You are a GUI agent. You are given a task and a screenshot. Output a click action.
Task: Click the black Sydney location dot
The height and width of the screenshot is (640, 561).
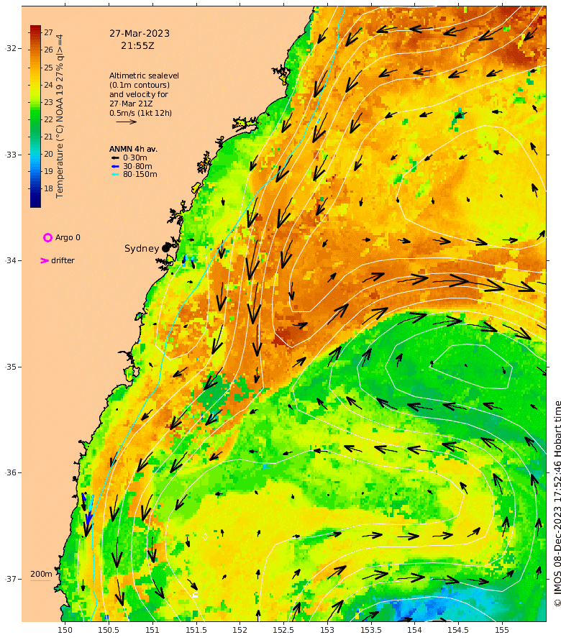[x=165, y=248]
